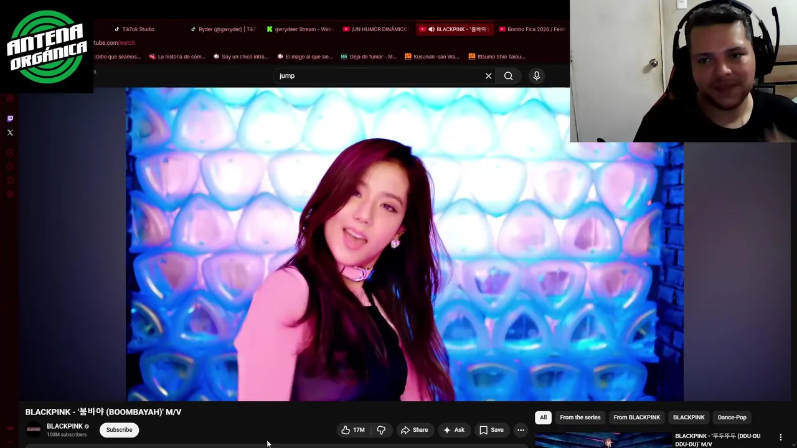Image resolution: width=797 pixels, height=448 pixels.
Task: Mute audio icon on the BLACKPINK tab
Action: coord(432,29)
